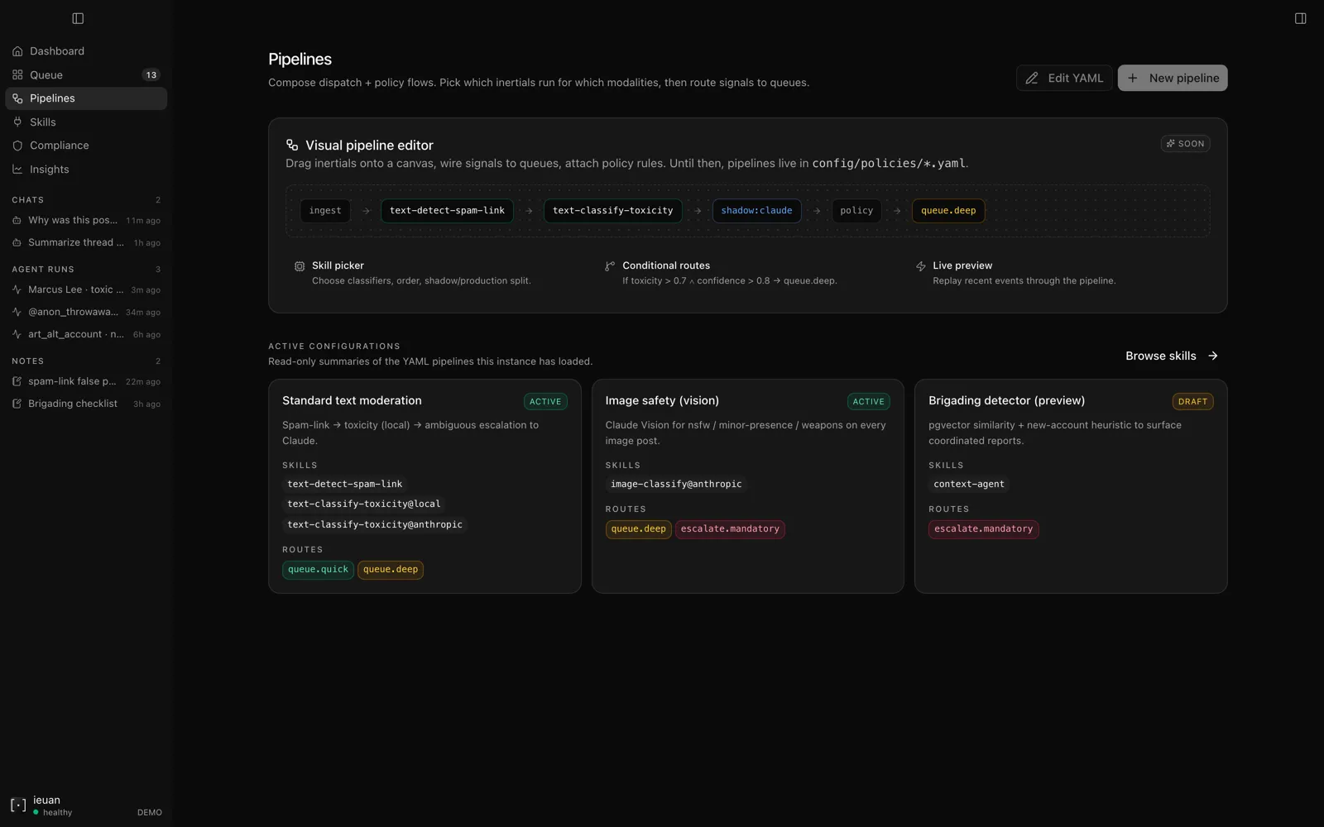
Task: Click the Queue count badge 13
Action: (151, 75)
